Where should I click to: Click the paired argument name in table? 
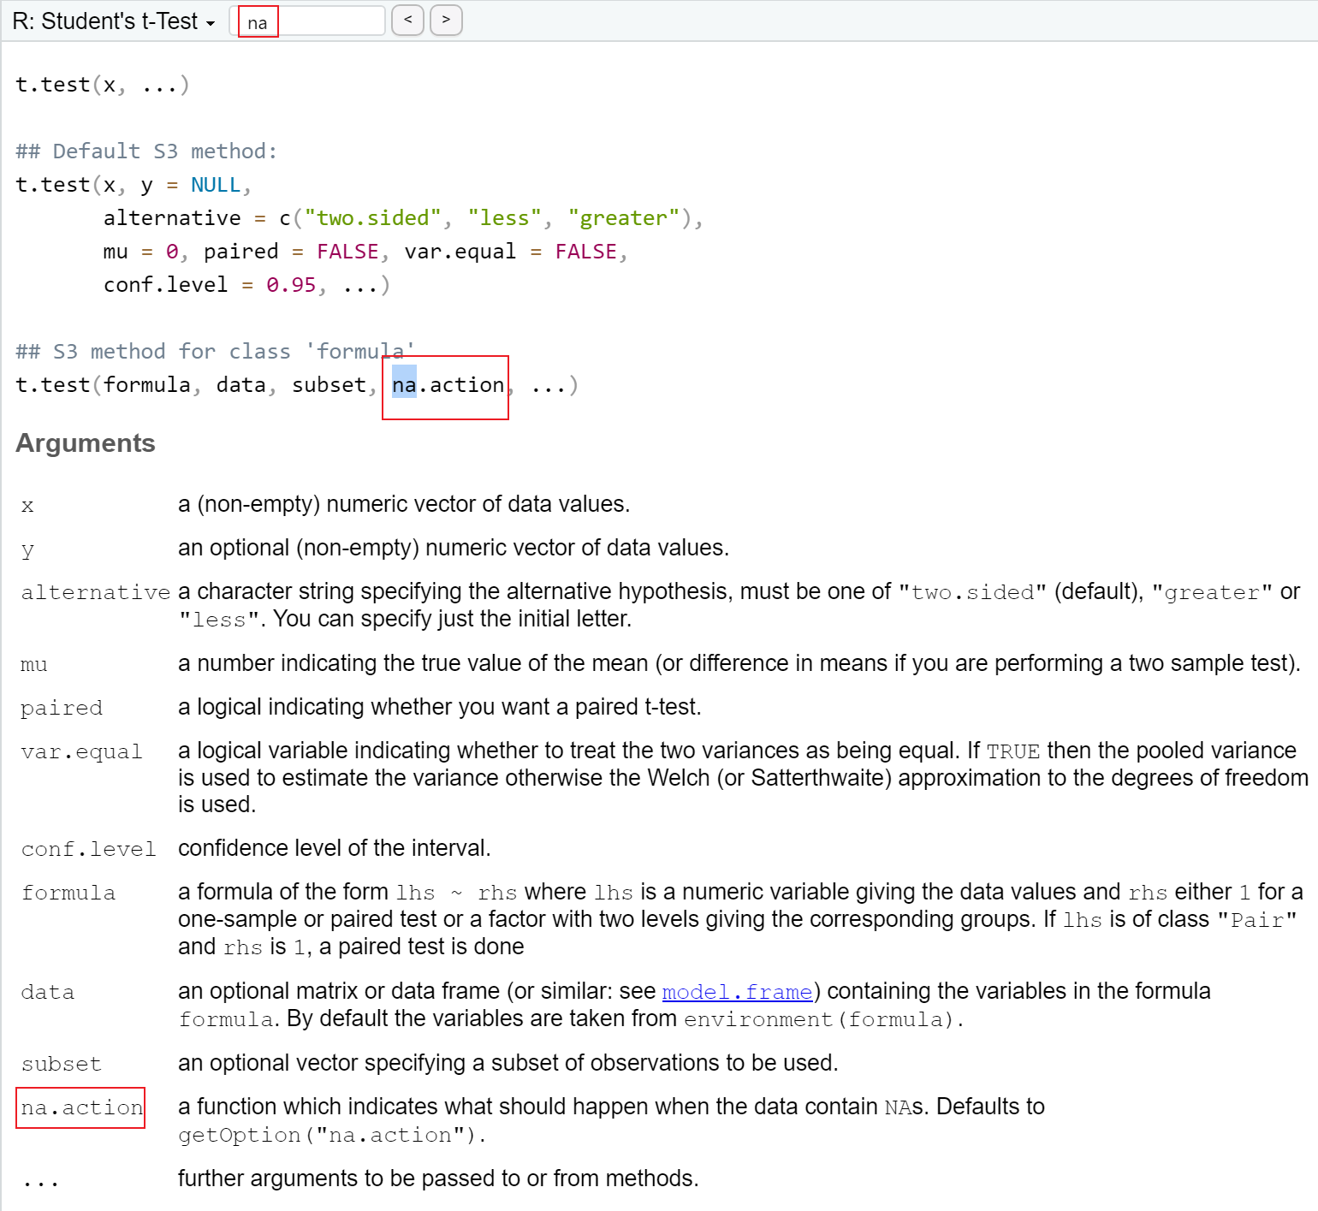click(x=61, y=708)
